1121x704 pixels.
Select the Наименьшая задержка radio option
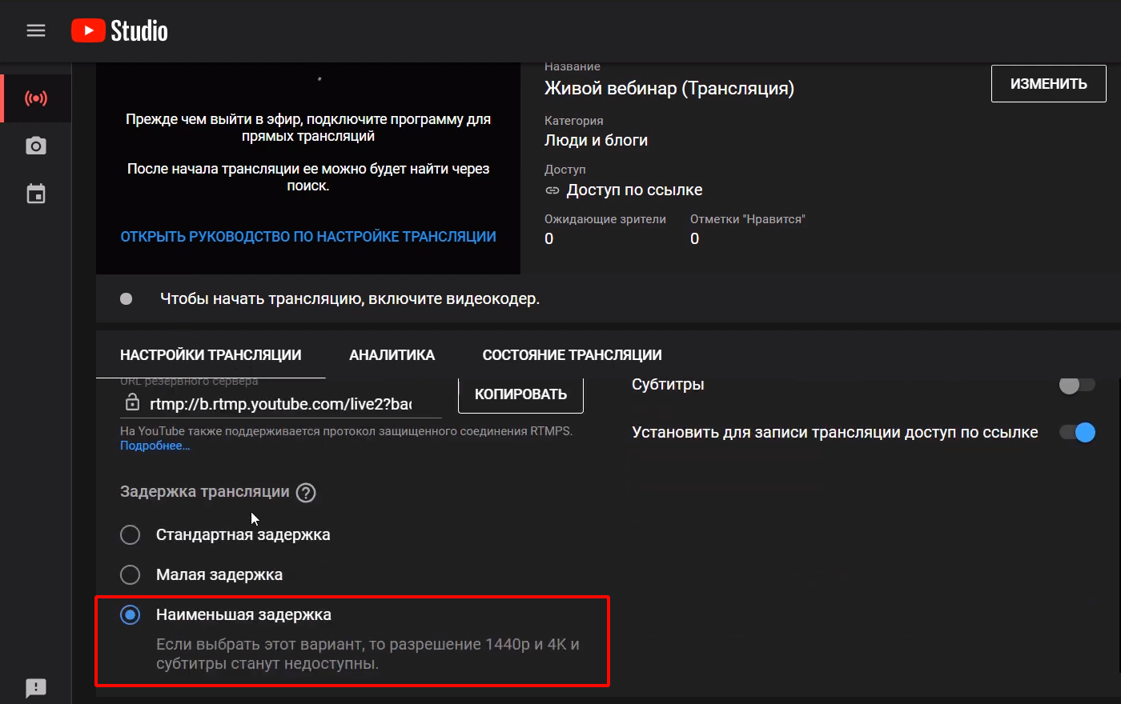point(130,614)
